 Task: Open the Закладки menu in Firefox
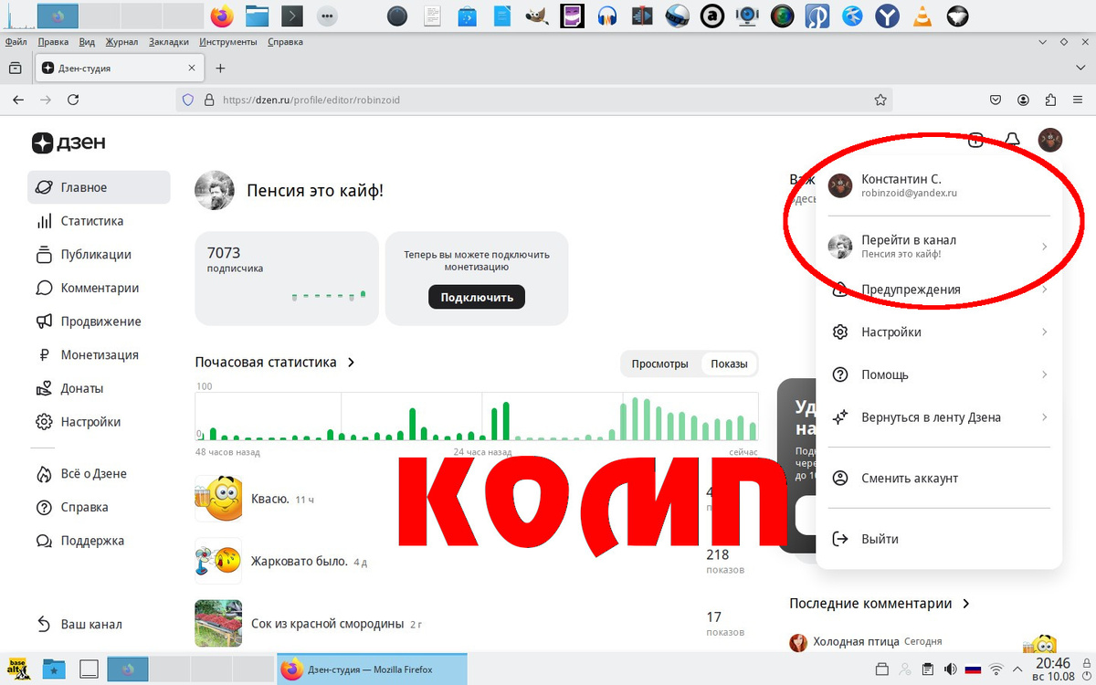coord(168,42)
